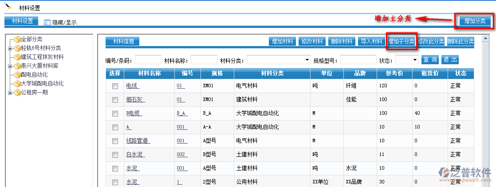Click the folder icon beside 配电自动化
Screen dimensions: 496x187
17,75
